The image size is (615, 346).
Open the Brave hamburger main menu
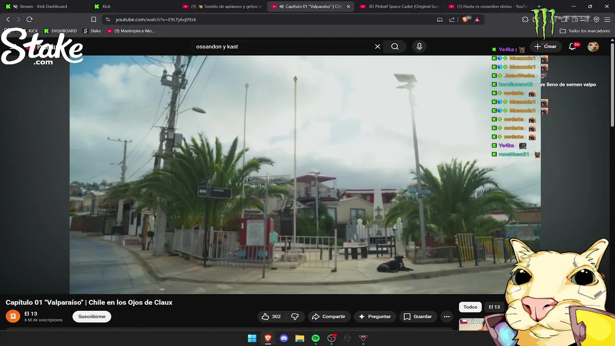click(x=607, y=19)
